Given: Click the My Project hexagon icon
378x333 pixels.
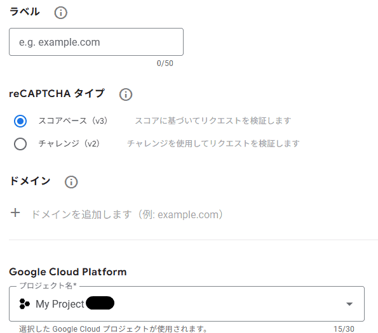Looking at the screenshot, I should tap(24, 304).
